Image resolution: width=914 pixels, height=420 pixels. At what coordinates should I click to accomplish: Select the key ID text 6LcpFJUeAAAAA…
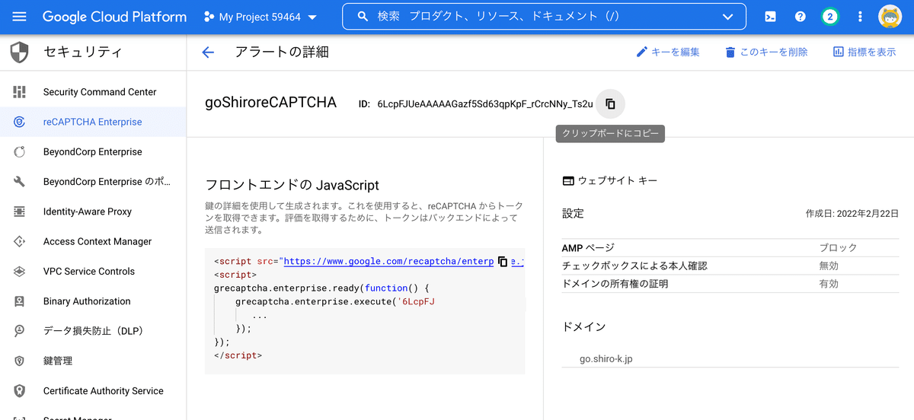pyautogui.click(x=485, y=104)
